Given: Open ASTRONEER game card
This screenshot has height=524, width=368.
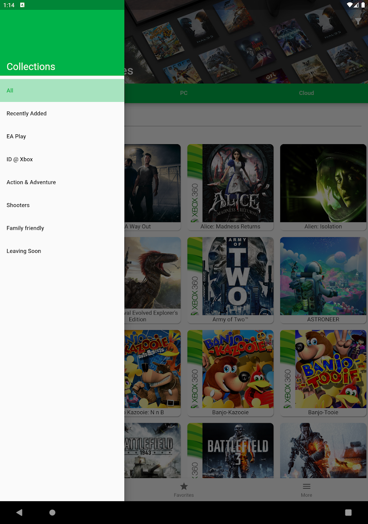Looking at the screenshot, I should pos(323,280).
